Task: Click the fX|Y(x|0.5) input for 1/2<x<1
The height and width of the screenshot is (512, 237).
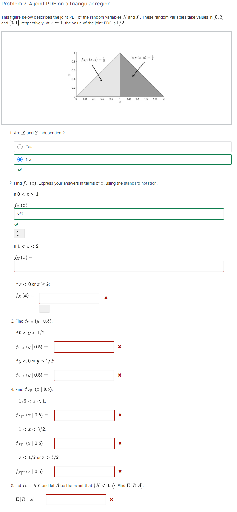Action: tap(84, 415)
